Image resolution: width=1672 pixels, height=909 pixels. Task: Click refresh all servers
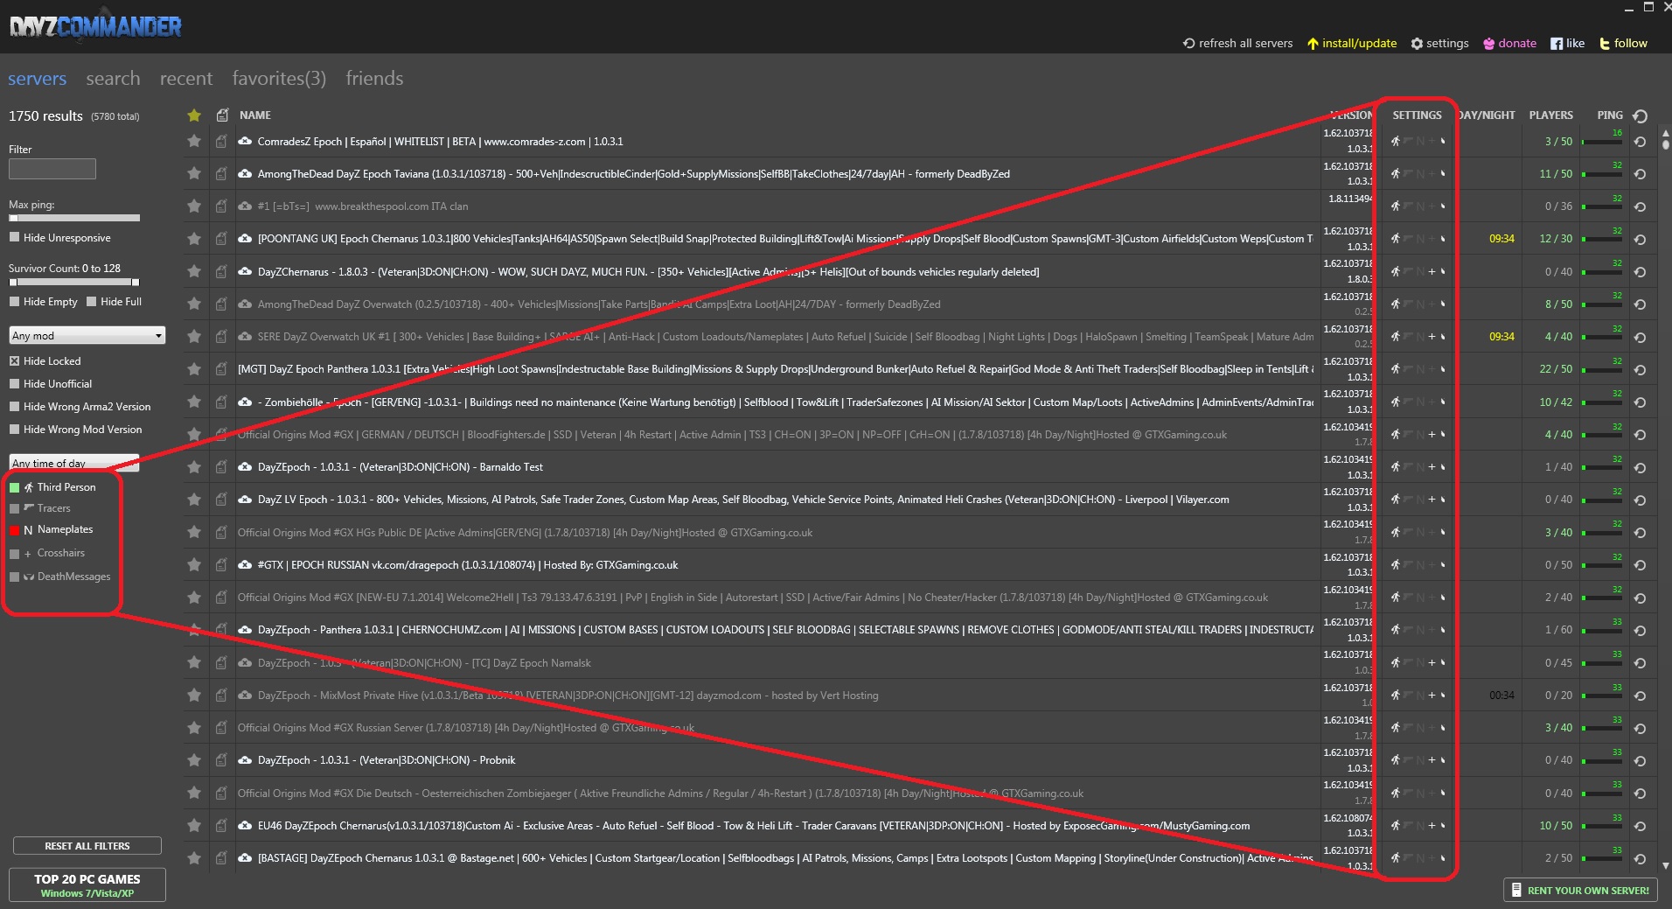(x=1237, y=44)
